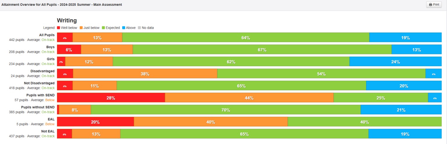Image resolution: width=447 pixels, height=144 pixels.
Task: Click the Print button
Action: tap(434, 5)
